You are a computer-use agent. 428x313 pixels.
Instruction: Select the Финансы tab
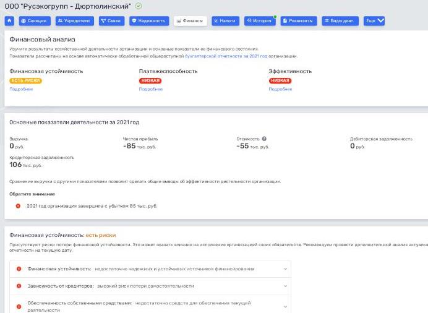(x=190, y=21)
